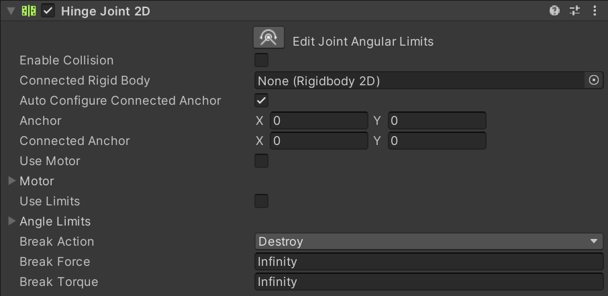Image resolution: width=608 pixels, height=296 pixels.
Task: Click the Edit Joint Angular Limits button
Action: [x=268, y=38]
